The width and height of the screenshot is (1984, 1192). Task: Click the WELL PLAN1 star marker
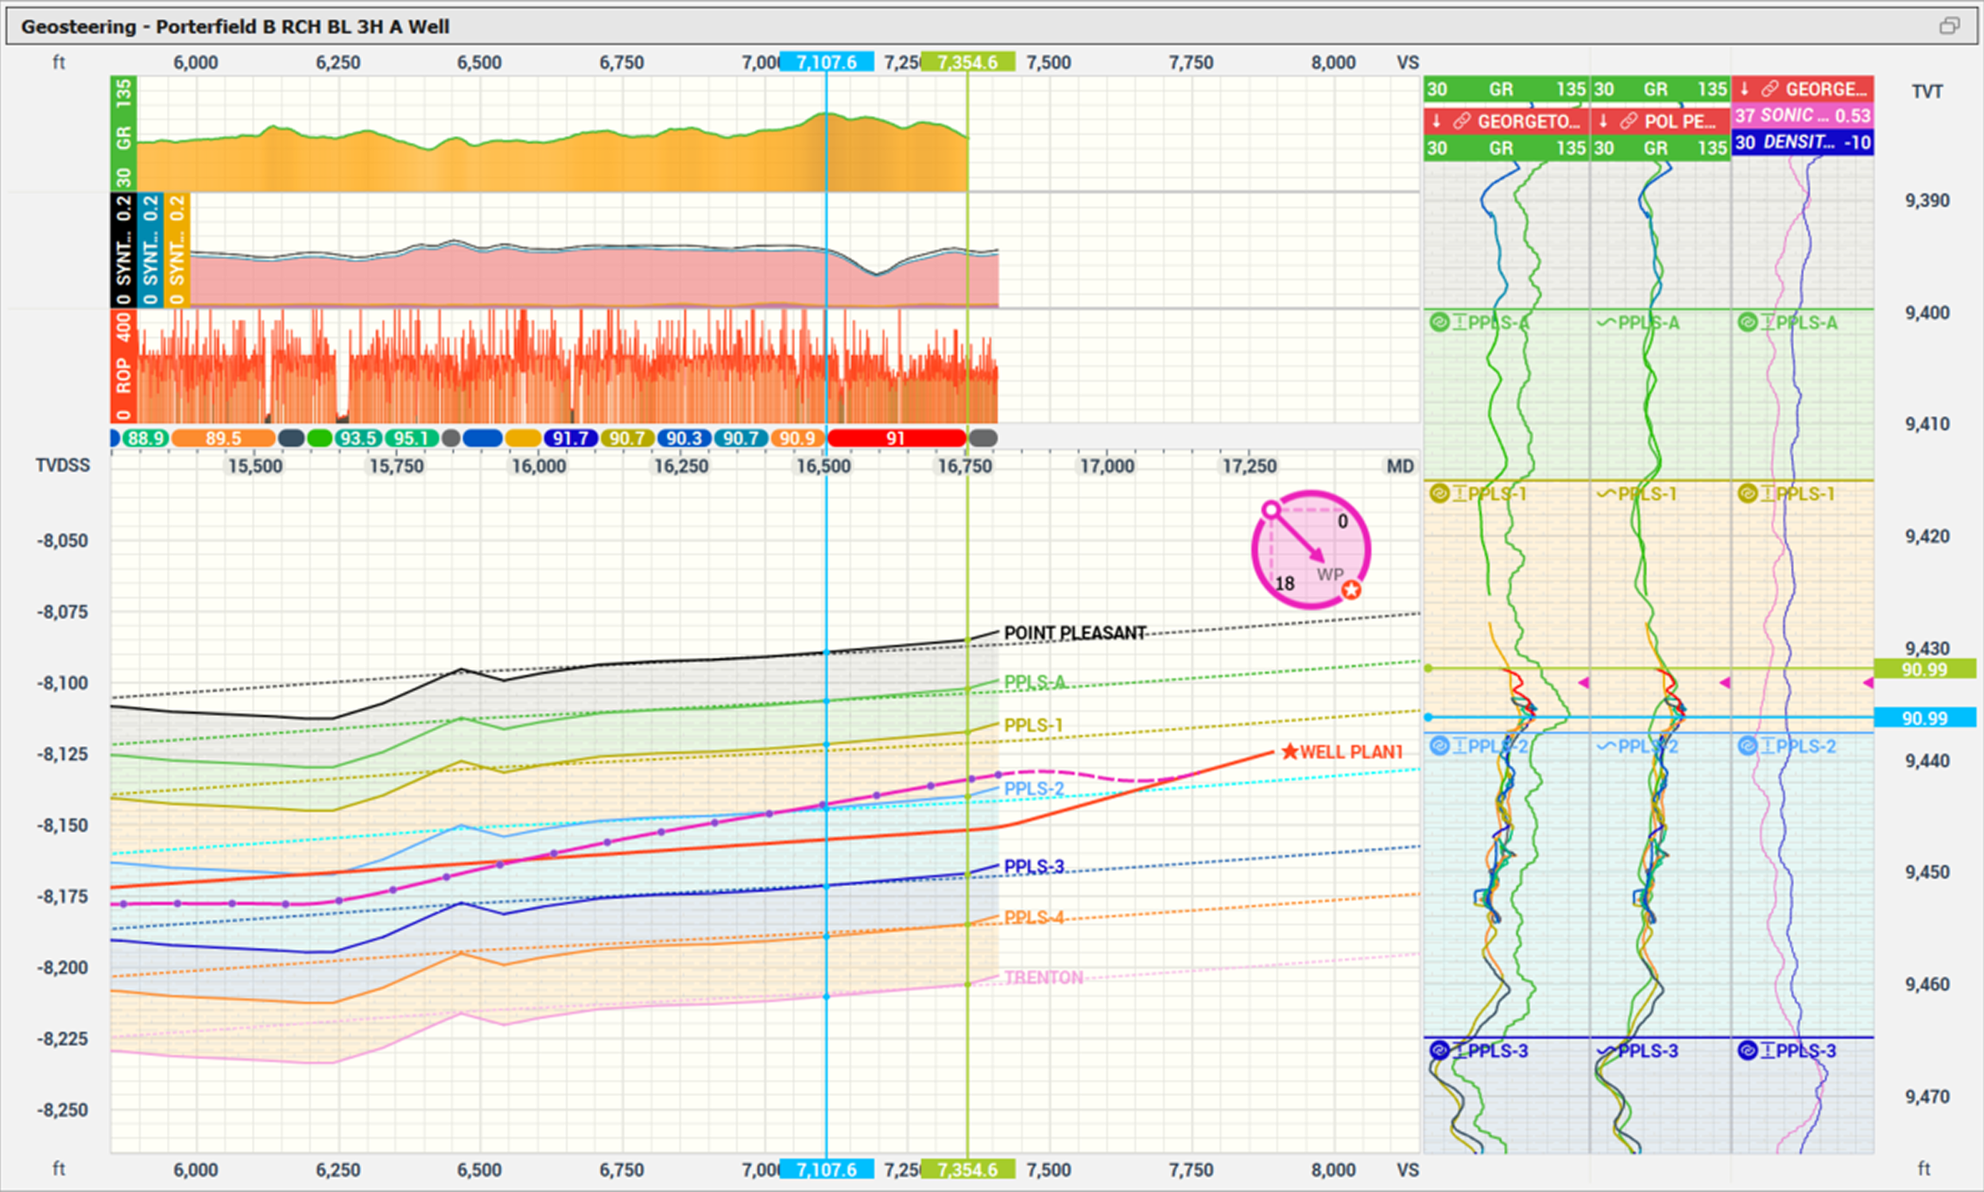pyautogui.click(x=1290, y=752)
